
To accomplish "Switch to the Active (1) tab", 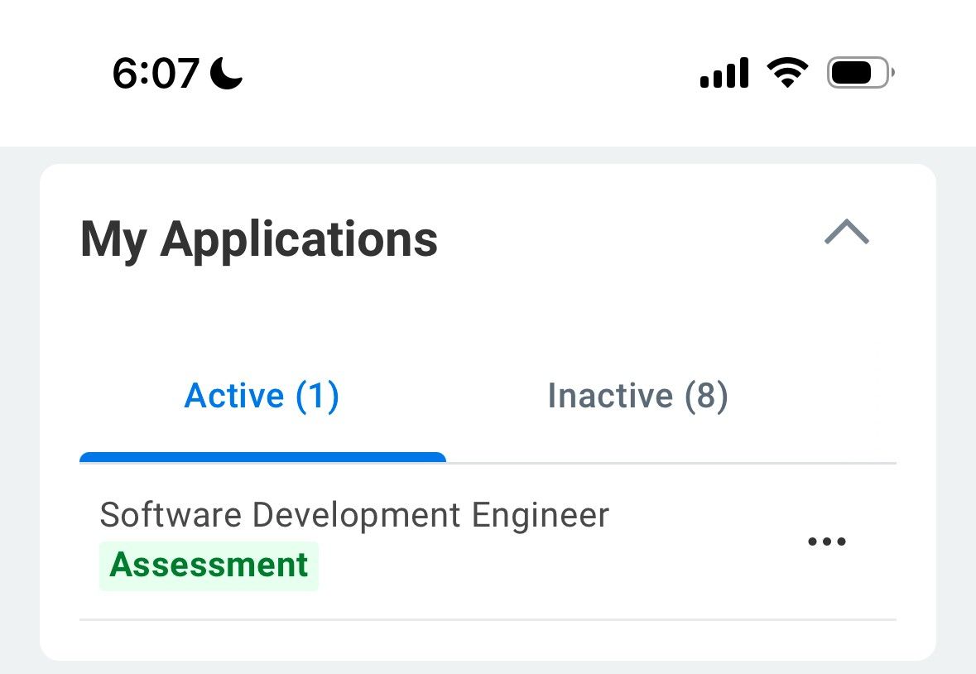I will (x=262, y=396).
